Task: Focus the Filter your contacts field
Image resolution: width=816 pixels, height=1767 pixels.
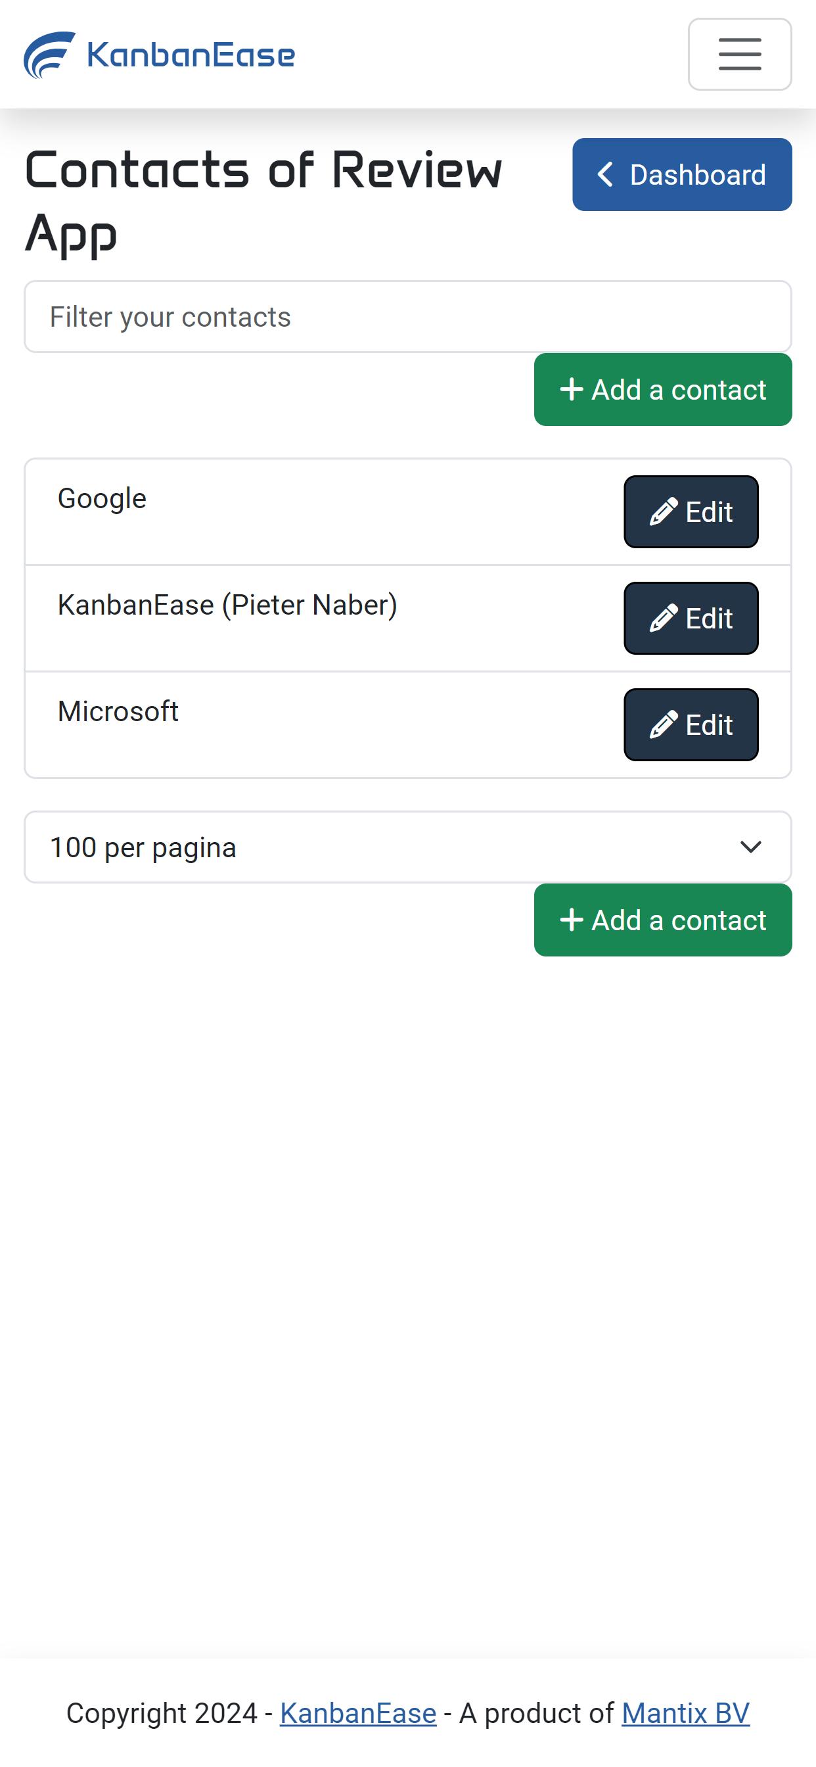Action: click(408, 317)
